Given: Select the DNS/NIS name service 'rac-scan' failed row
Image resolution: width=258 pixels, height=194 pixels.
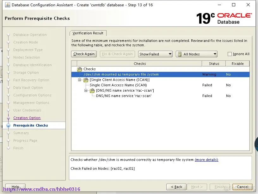Looking at the screenshot, I should (x=160, y=96).
